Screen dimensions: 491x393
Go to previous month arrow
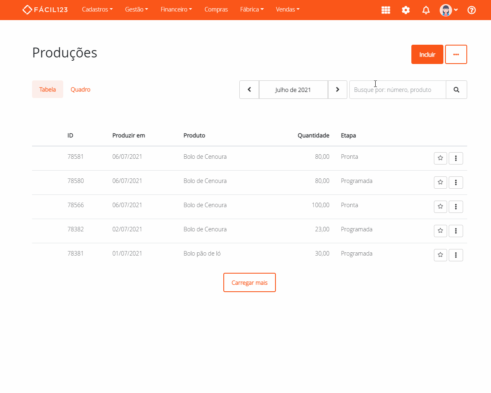(x=249, y=90)
